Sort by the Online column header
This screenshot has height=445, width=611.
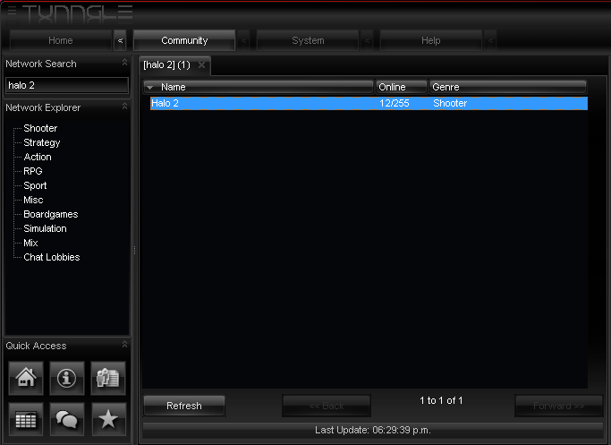(x=402, y=87)
